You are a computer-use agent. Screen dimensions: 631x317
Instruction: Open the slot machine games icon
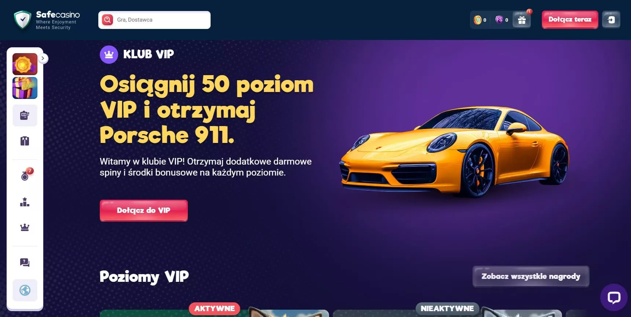(25, 115)
